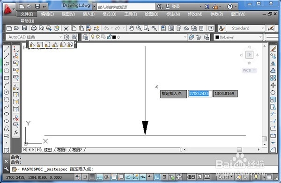Switch to the 布局2 layout tab

(x=77, y=150)
